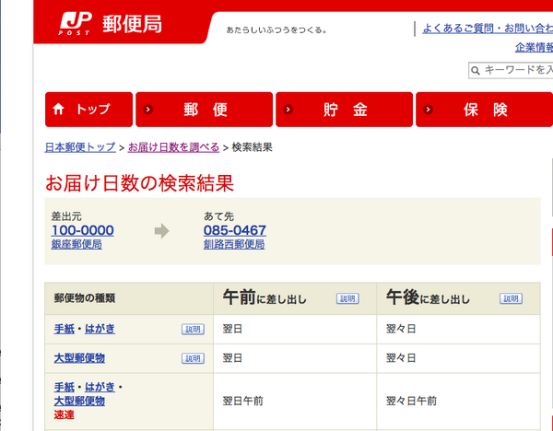Click the arrow icon on 郵便 menu

coord(148,110)
